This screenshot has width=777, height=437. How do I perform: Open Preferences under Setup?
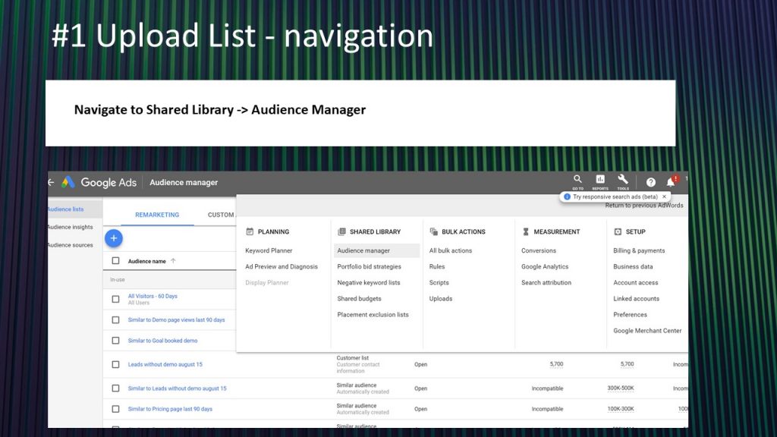(x=630, y=315)
